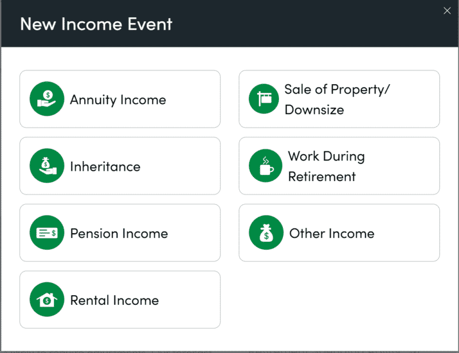This screenshot has height=353, width=459.
Task: Click the Inheritance money bag icon
Action: 46,166
